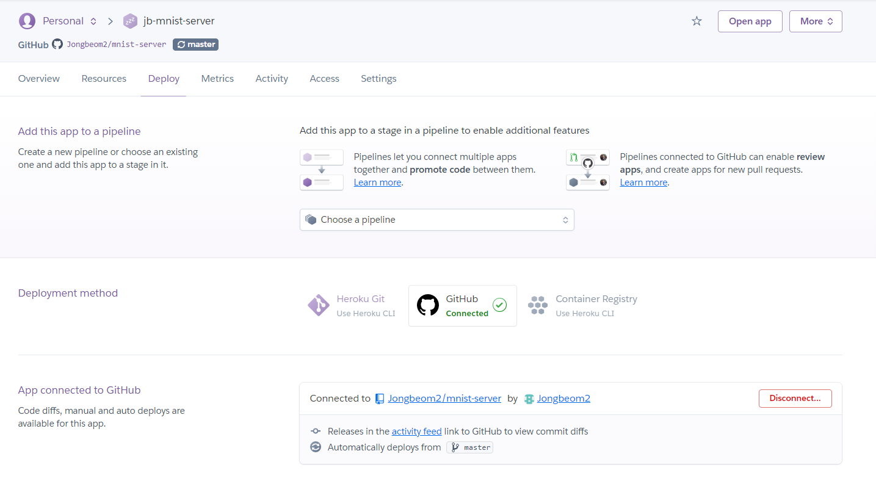Image resolution: width=876 pixels, height=484 pixels.
Task: Select the Deploy tab
Action: click(x=164, y=79)
